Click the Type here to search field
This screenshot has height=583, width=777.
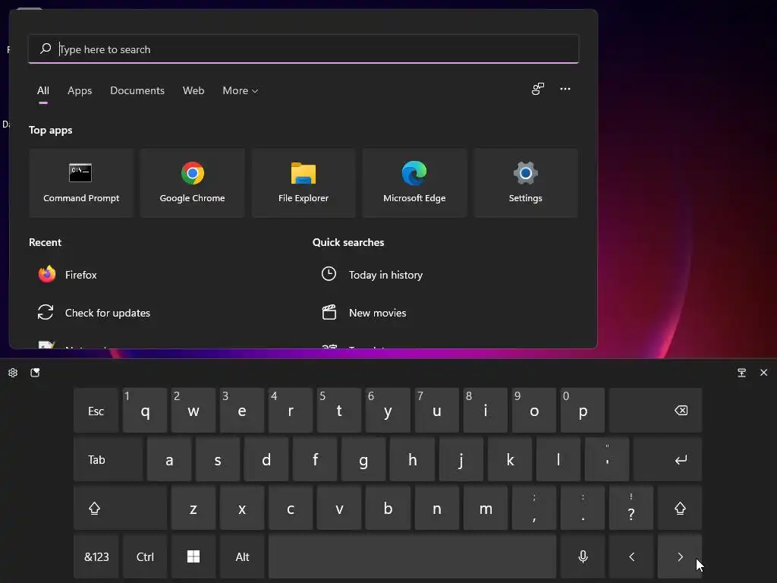[x=304, y=49]
